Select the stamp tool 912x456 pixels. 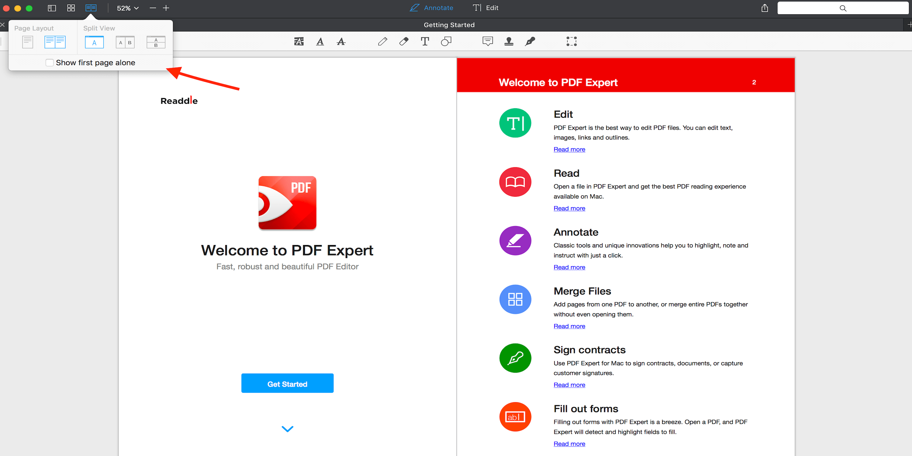click(x=509, y=41)
